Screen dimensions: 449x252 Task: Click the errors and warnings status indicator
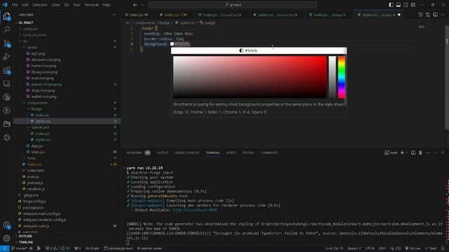coord(58,248)
